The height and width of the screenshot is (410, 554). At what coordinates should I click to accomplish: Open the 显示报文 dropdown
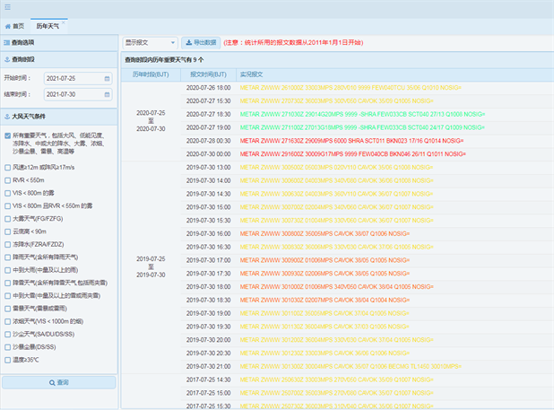[x=149, y=42]
